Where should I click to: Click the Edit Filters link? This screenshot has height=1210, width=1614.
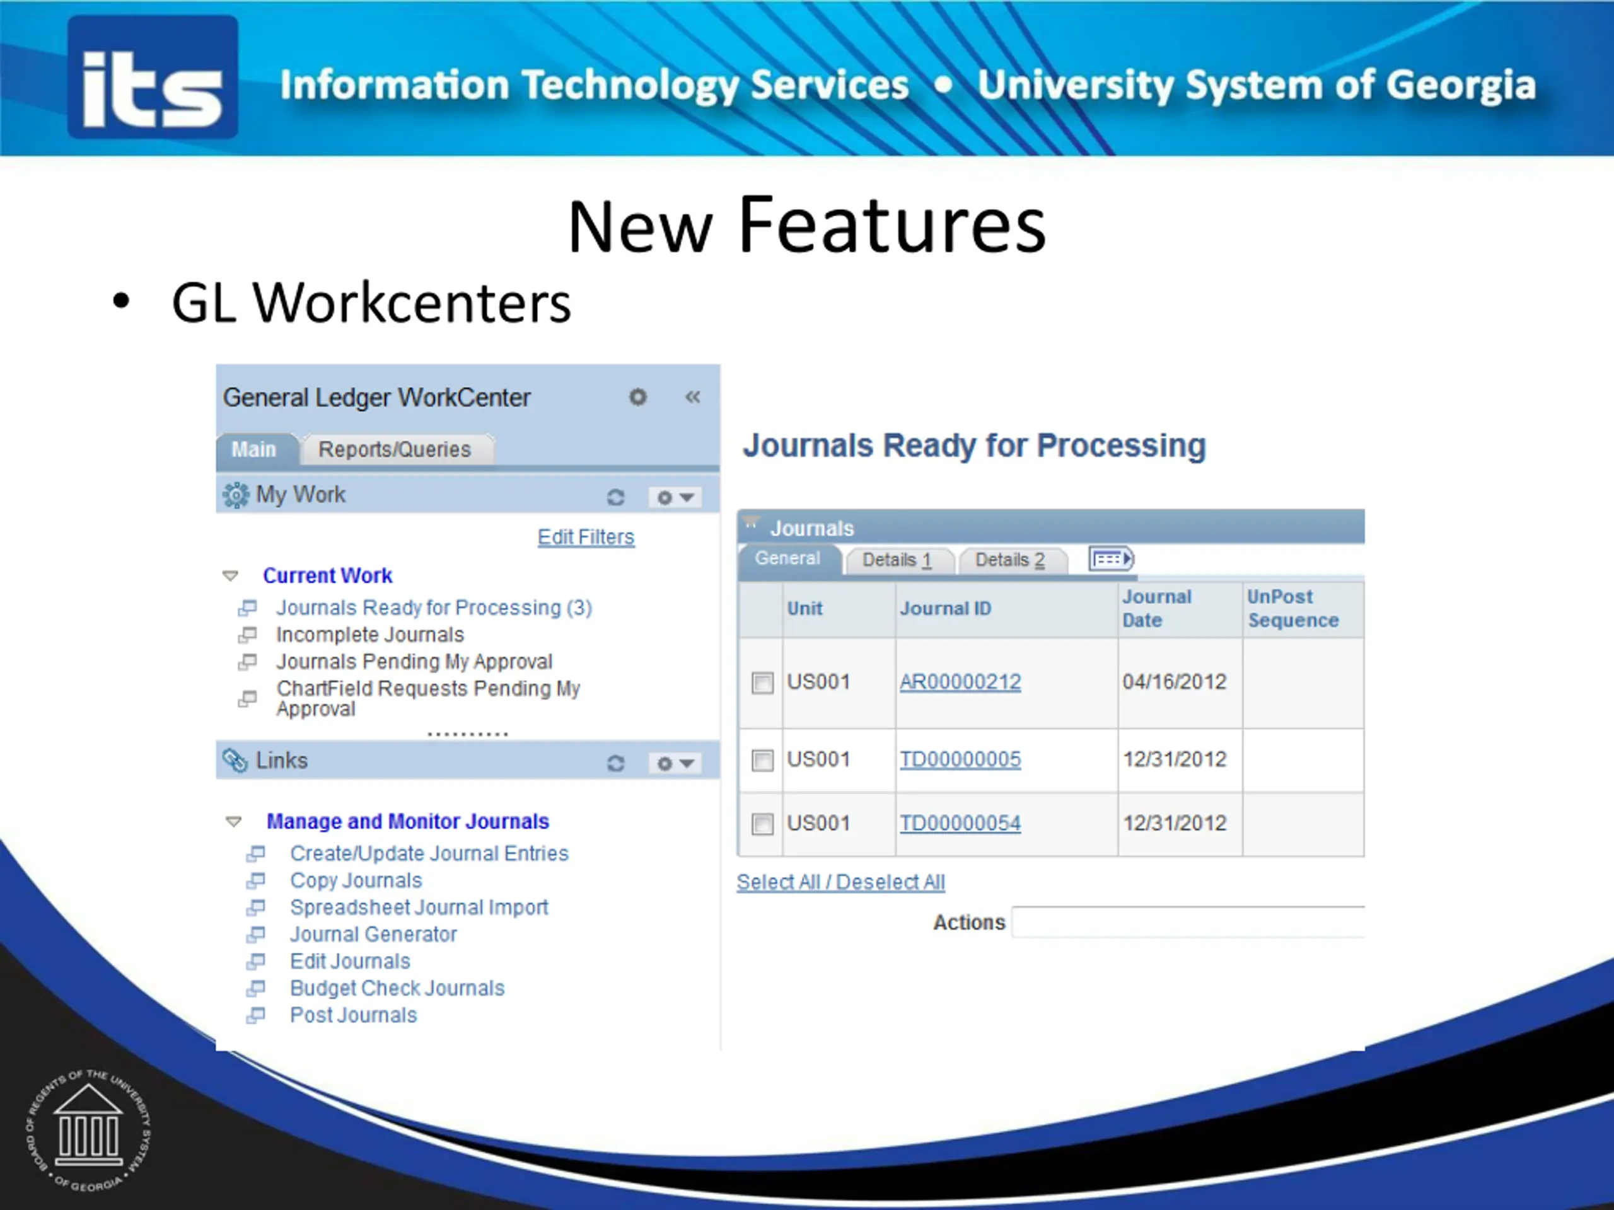tap(586, 538)
